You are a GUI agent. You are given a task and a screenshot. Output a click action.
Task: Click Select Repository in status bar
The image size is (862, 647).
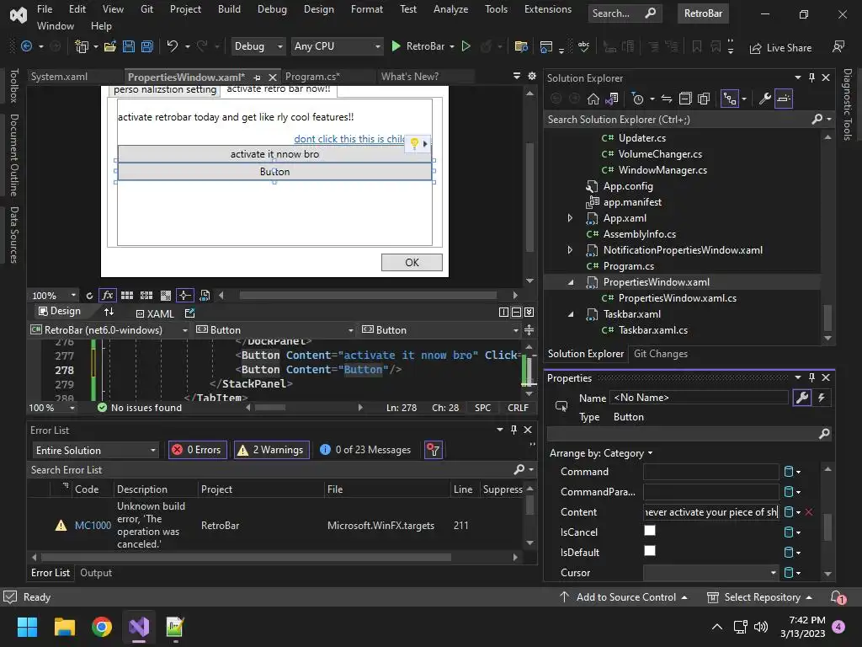(x=760, y=597)
